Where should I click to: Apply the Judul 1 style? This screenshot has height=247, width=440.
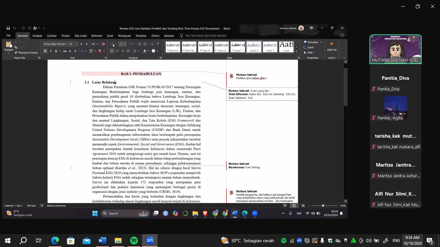click(238, 47)
